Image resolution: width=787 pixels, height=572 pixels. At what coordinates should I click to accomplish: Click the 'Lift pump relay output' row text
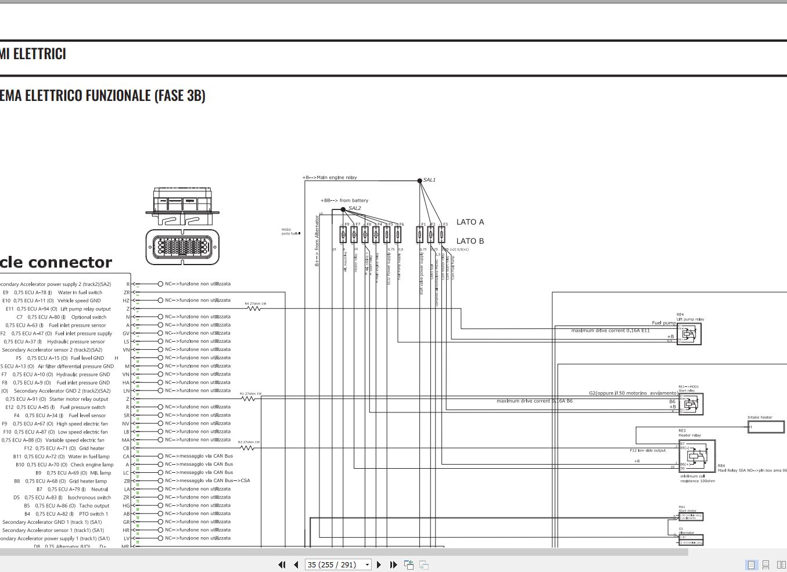tap(85, 309)
